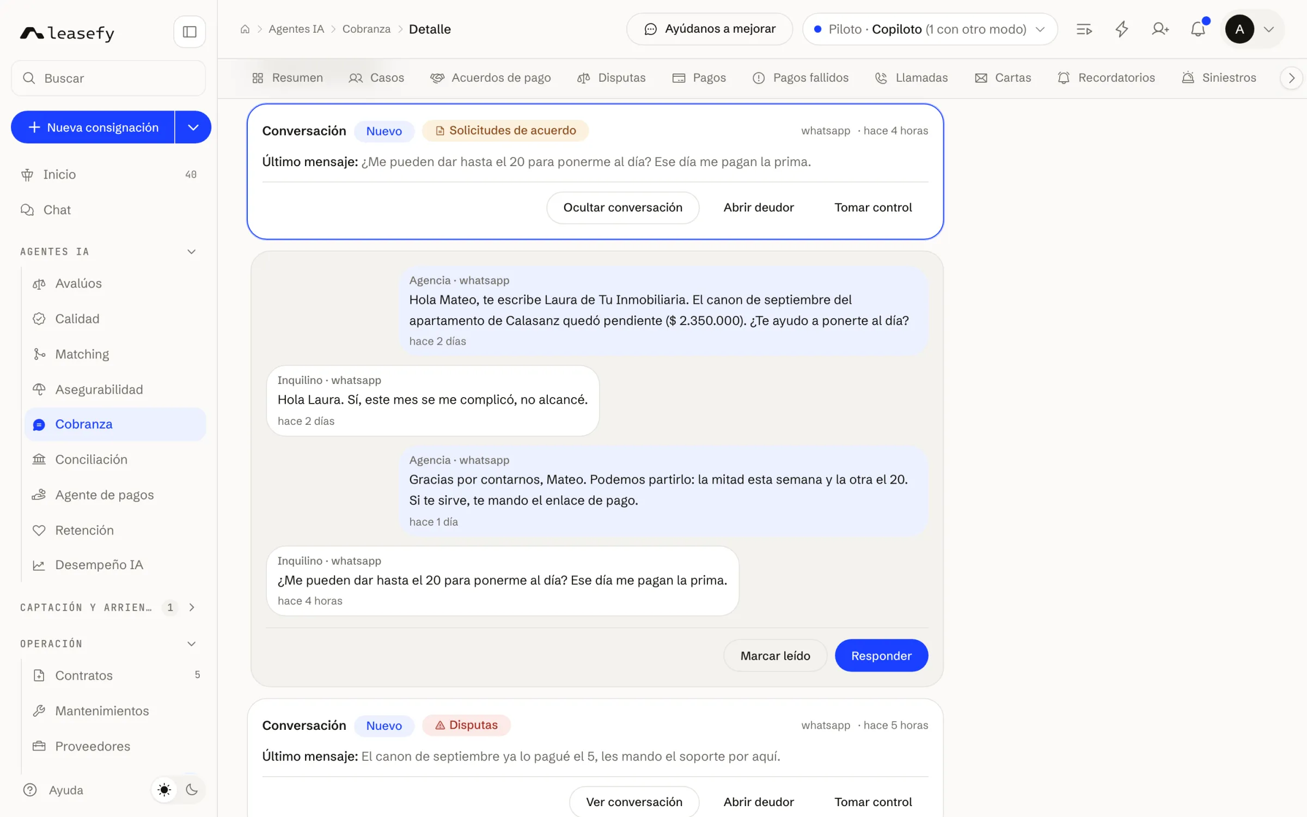Open Ayuda help link
This screenshot has height=817, width=1307.
[53, 790]
